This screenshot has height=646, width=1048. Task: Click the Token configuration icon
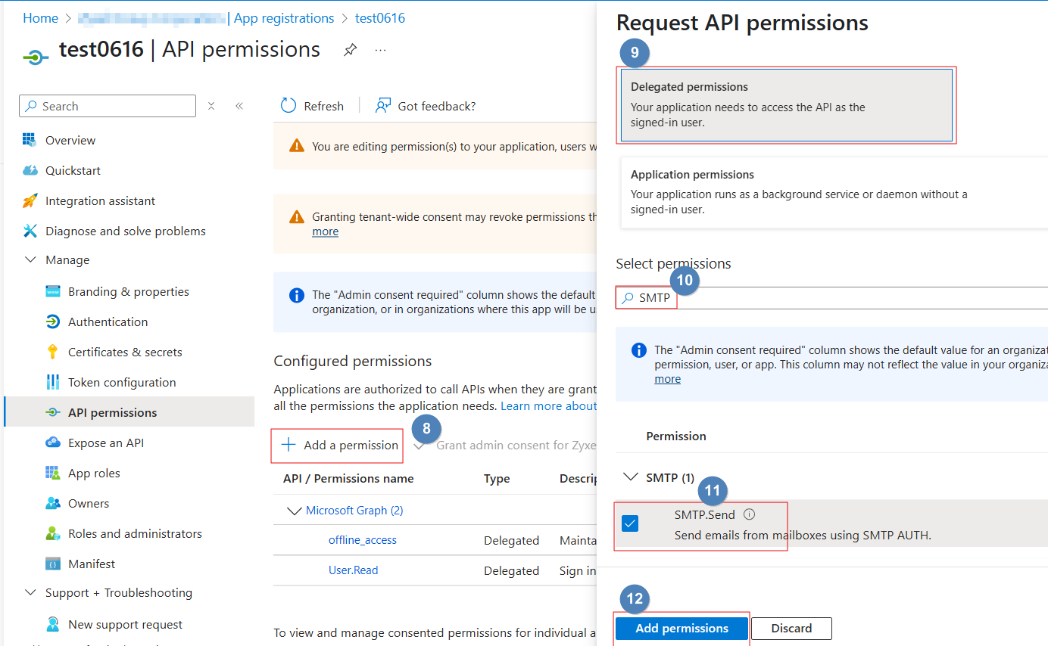coord(52,382)
